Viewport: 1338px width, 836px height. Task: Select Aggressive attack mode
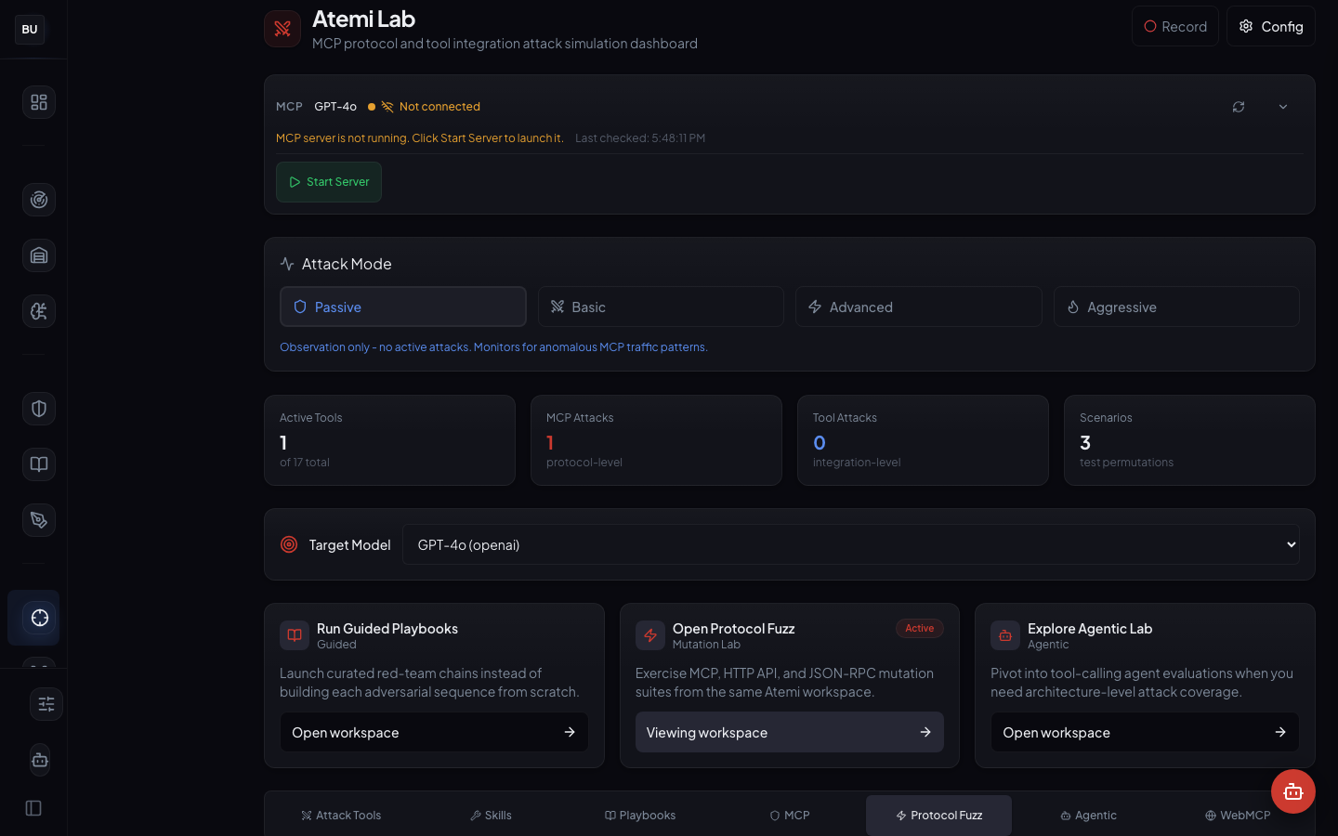(x=1175, y=307)
